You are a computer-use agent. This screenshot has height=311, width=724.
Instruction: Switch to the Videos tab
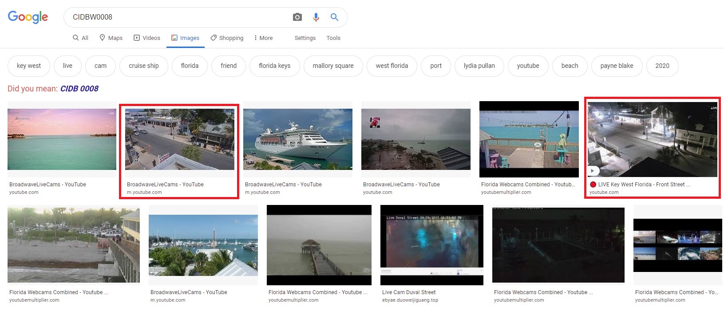147,38
